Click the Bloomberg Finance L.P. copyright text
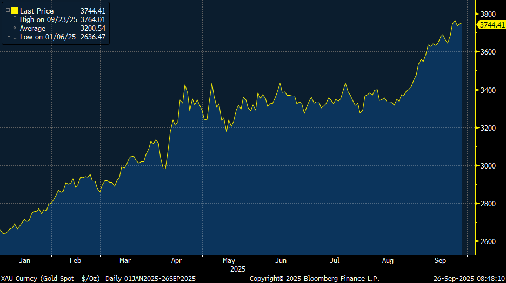The width and height of the screenshot is (506, 283). click(314, 278)
